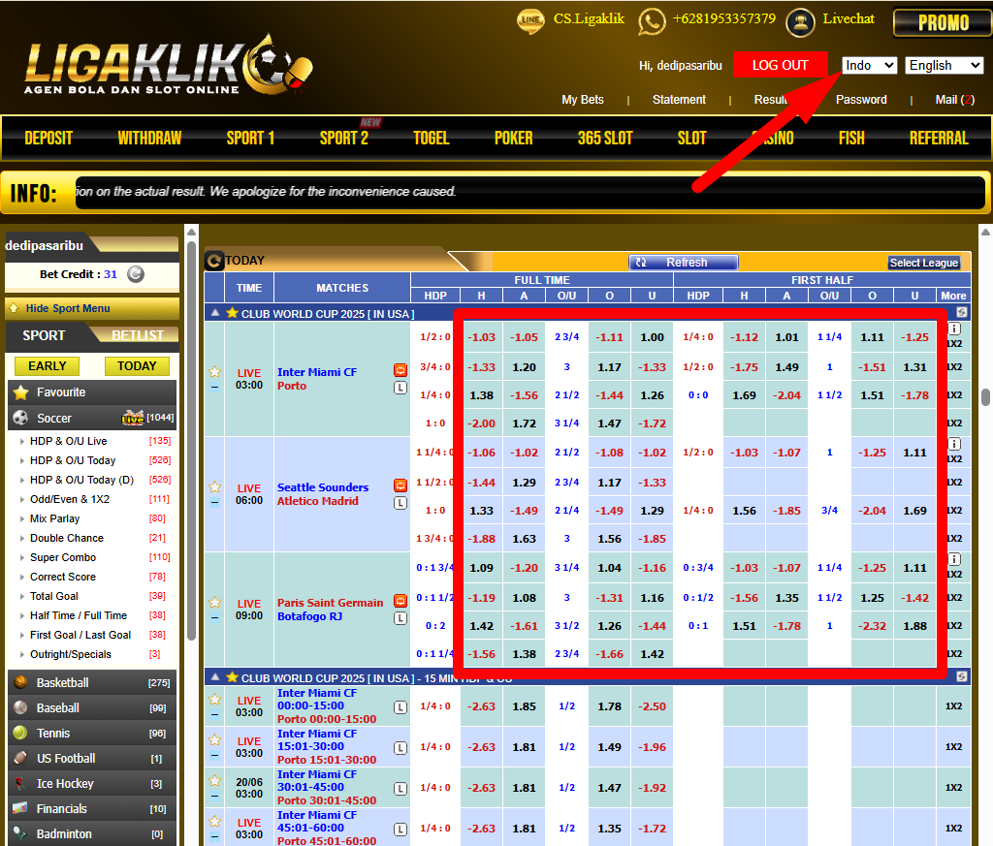Toggle Club World Cup 15 MIN league favourite star
Viewport: 993px width, 846px height.
(233, 677)
